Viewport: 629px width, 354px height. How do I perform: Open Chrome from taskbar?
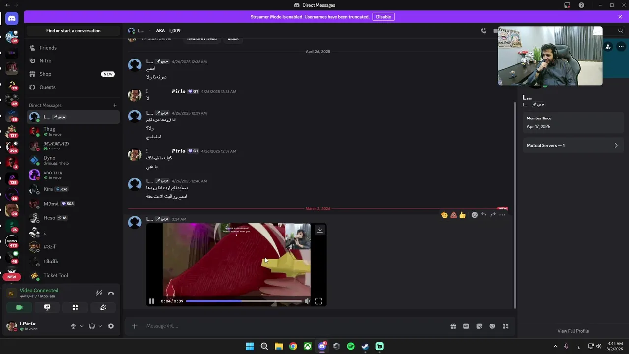pyautogui.click(x=293, y=346)
